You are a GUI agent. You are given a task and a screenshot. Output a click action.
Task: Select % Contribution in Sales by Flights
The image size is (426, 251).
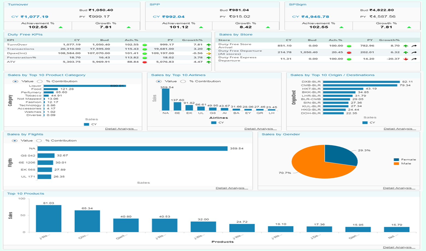[x=39, y=141]
